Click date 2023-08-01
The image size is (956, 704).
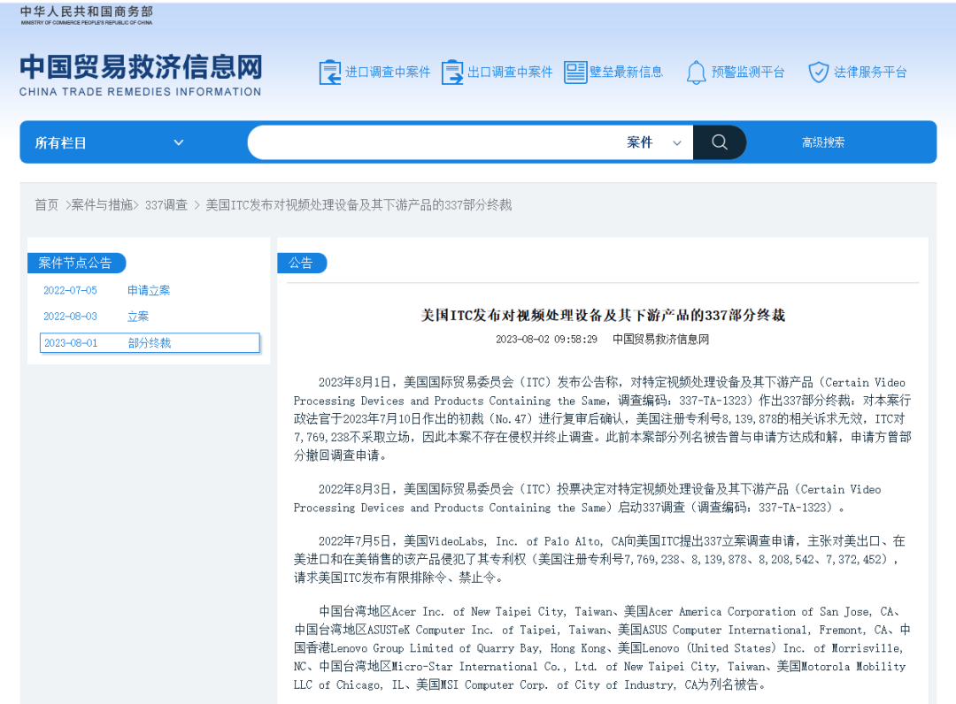[71, 343]
